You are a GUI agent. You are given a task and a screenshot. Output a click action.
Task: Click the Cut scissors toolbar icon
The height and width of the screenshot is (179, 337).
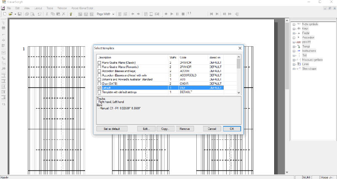(47, 14)
